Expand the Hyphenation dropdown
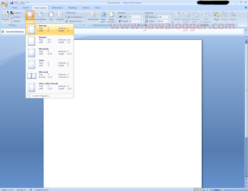The height and width of the screenshot is (191, 248). pos(75,21)
